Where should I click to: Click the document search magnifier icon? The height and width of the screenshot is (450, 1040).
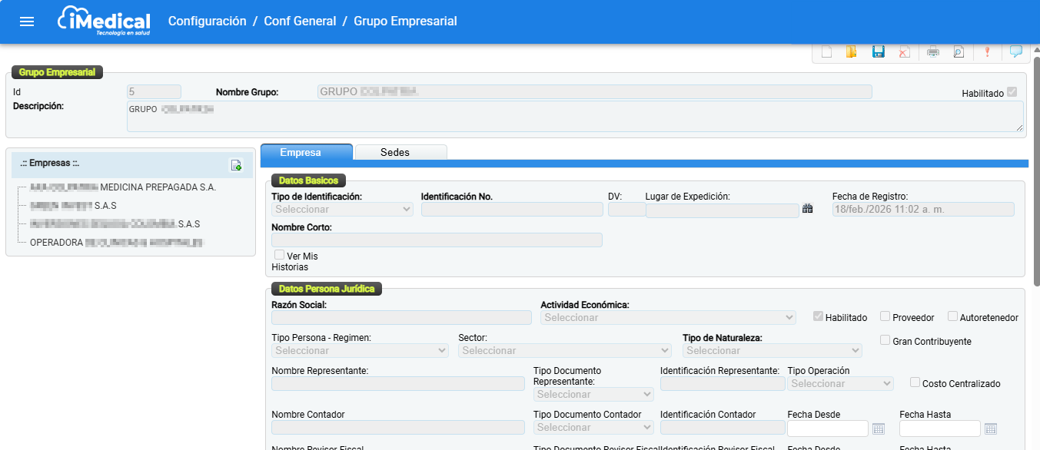pos(959,52)
